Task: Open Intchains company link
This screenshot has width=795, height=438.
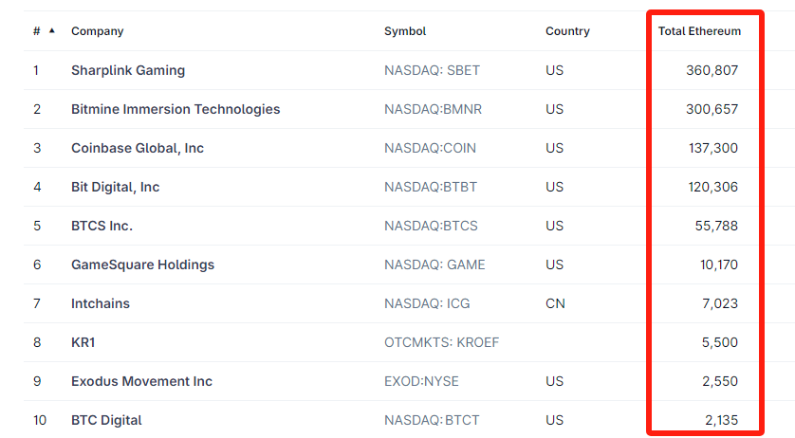Action: click(x=101, y=303)
